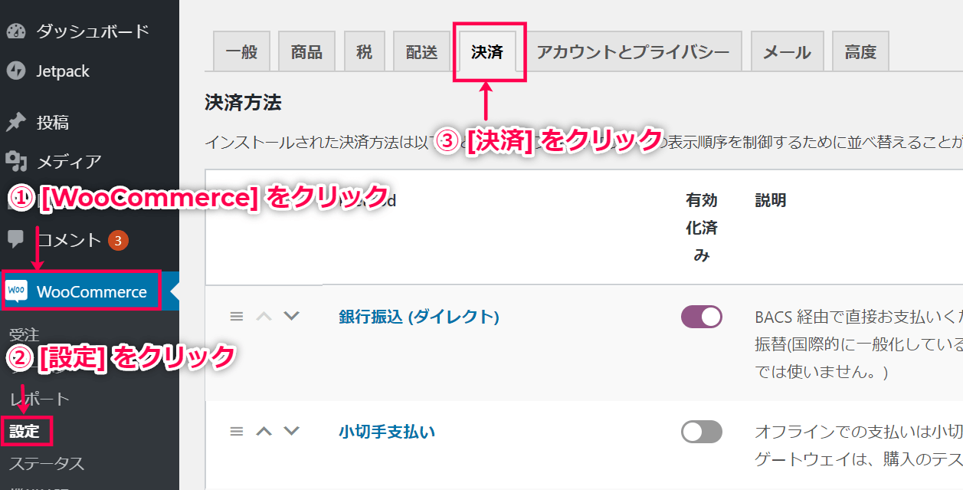Image resolution: width=963 pixels, height=490 pixels.
Task: Open the 銀行振込 (ダイレクト) settings link
Action: click(x=419, y=317)
